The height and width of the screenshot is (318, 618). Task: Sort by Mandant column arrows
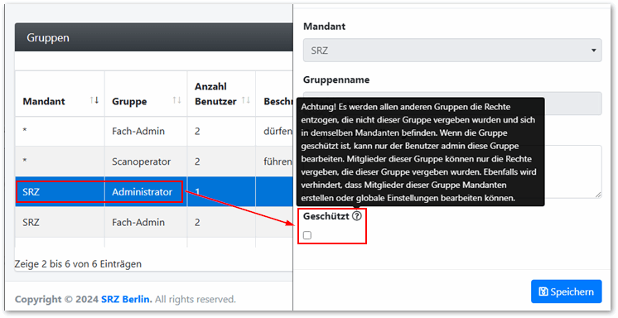(94, 100)
